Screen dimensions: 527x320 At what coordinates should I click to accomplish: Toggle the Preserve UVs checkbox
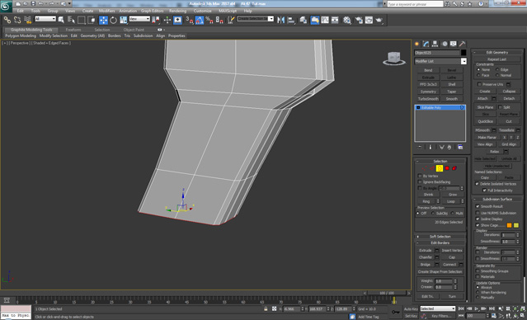click(x=479, y=84)
